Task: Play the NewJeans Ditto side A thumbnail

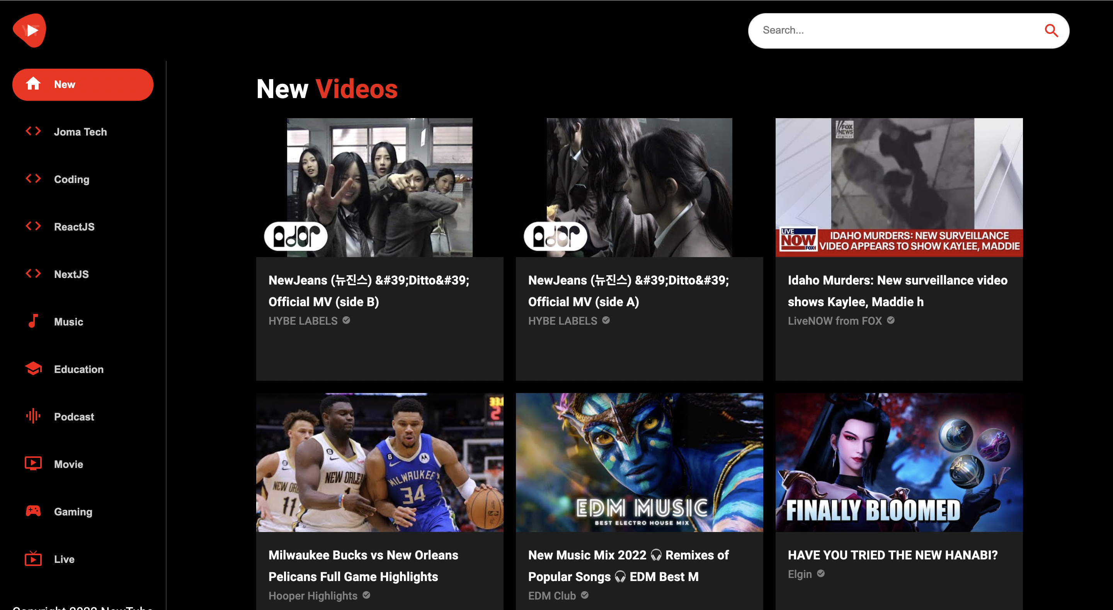Action: pyautogui.click(x=639, y=187)
